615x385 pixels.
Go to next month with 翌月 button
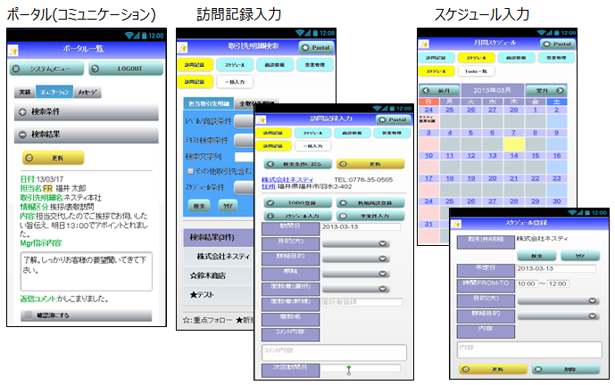[x=546, y=91]
